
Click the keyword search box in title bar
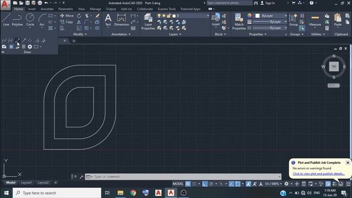(229, 3)
